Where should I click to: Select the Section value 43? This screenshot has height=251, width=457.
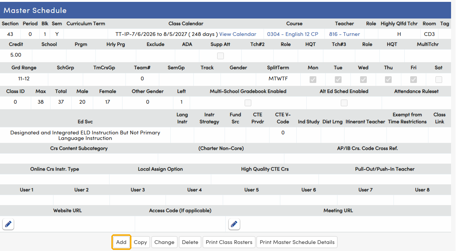pos(10,34)
